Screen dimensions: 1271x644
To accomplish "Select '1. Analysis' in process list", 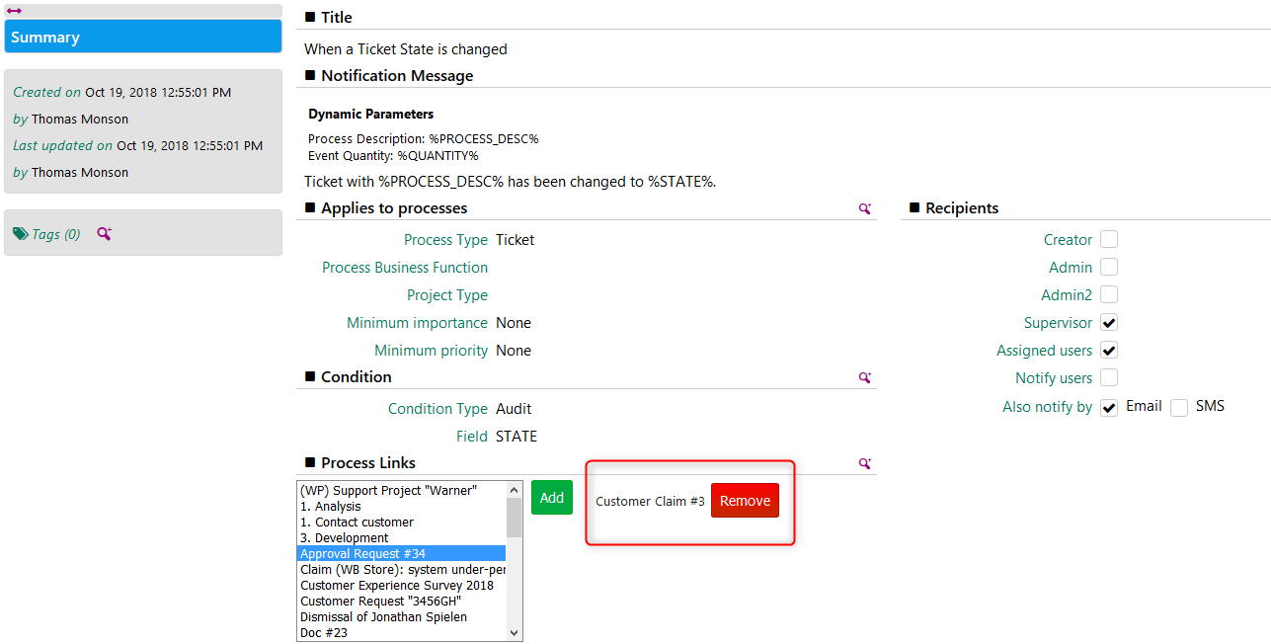I will tap(402, 507).
